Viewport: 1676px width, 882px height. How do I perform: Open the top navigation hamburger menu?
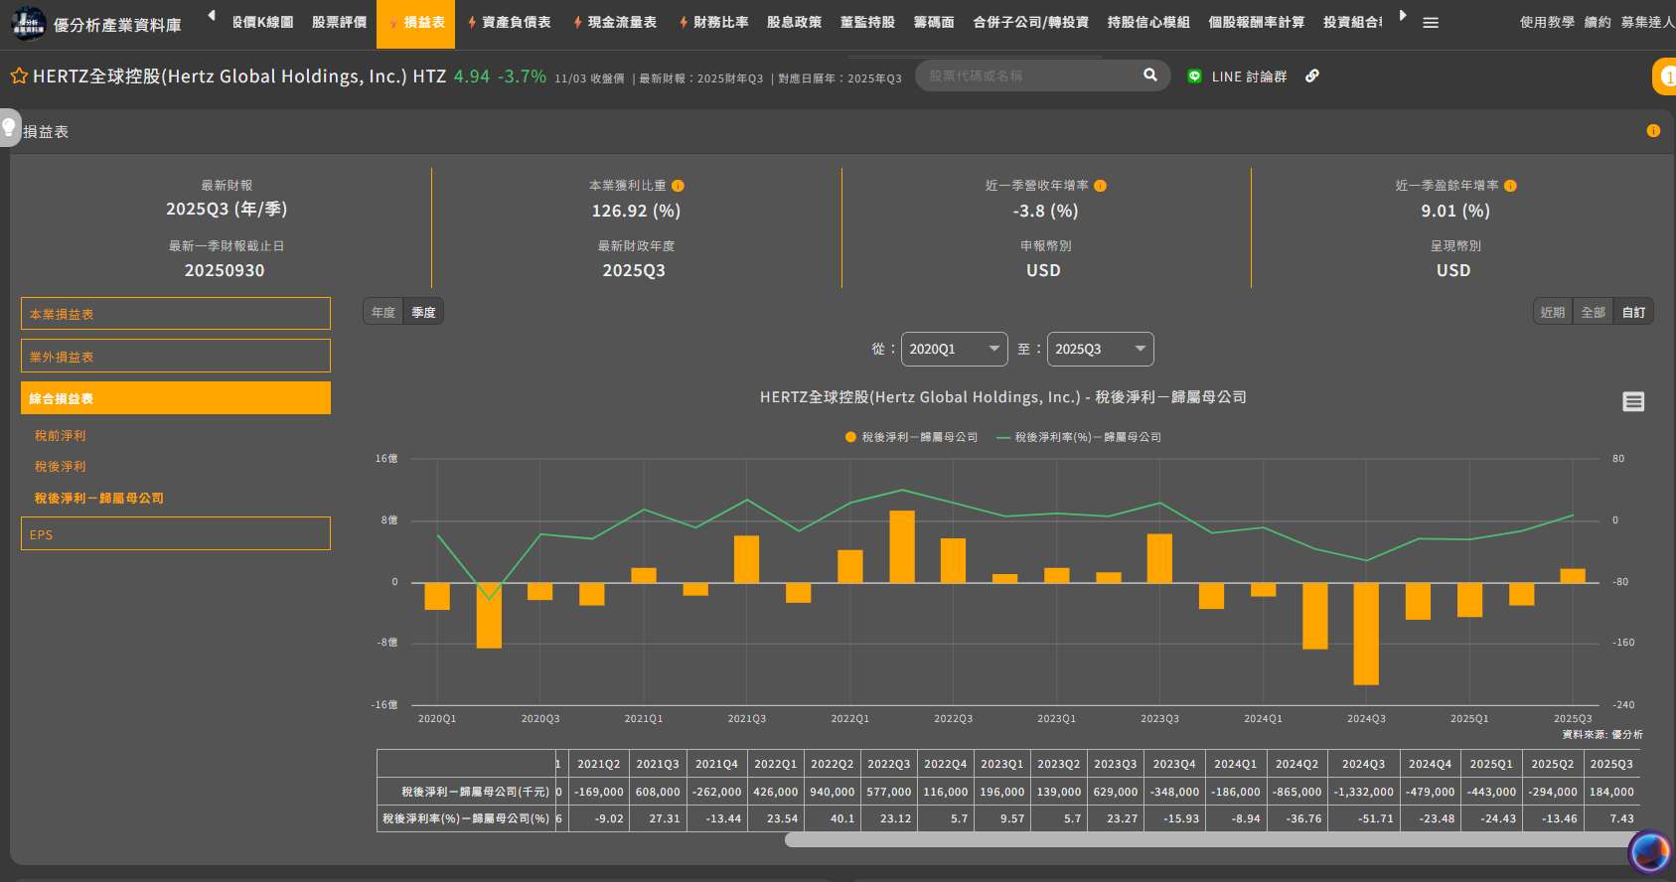[x=1431, y=23]
